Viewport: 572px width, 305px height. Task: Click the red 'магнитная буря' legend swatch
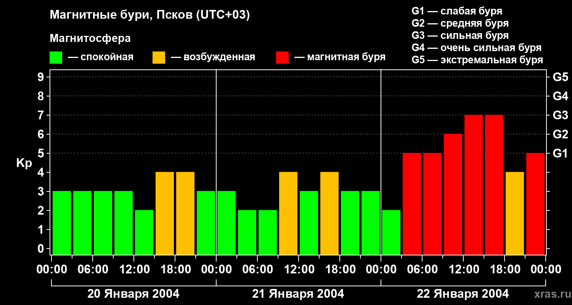(x=282, y=58)
